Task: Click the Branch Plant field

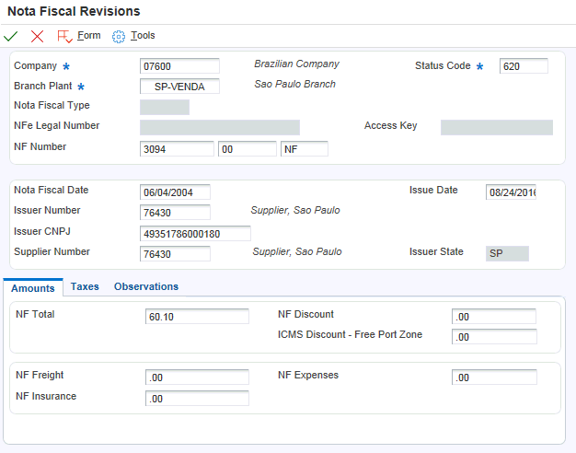Action: click(179, 87)
